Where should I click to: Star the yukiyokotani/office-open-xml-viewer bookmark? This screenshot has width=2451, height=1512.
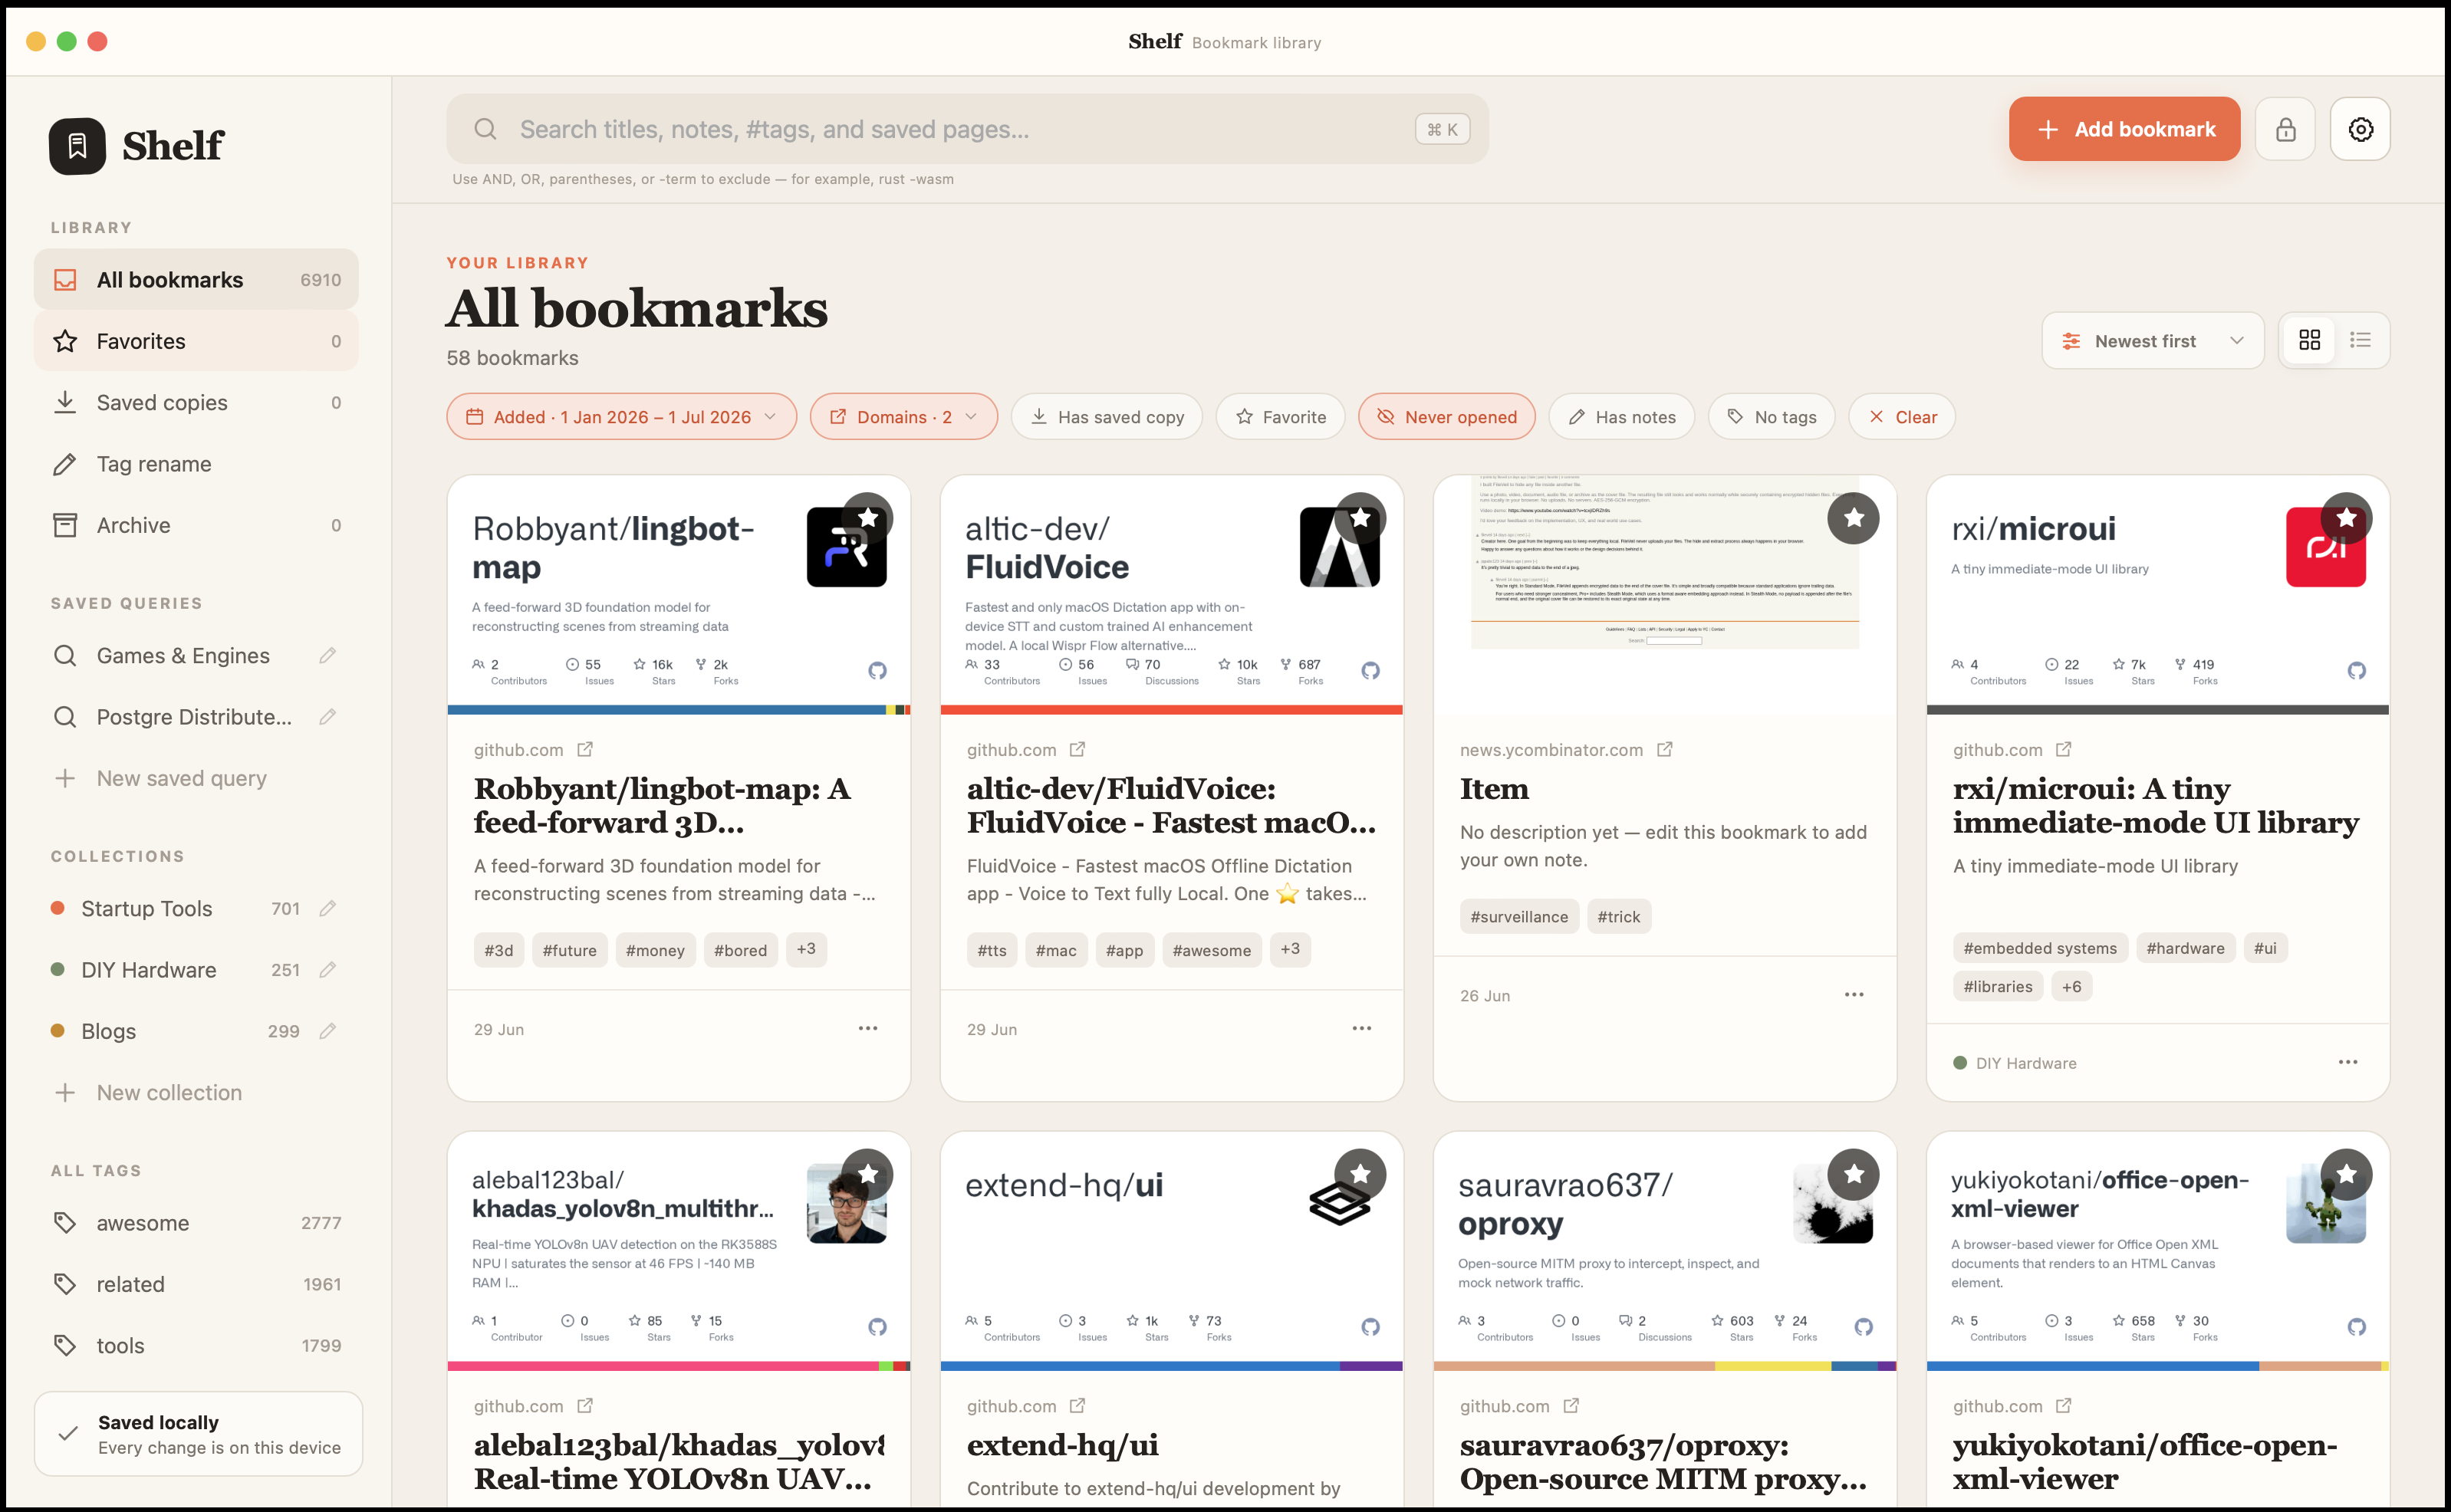2346,1174
